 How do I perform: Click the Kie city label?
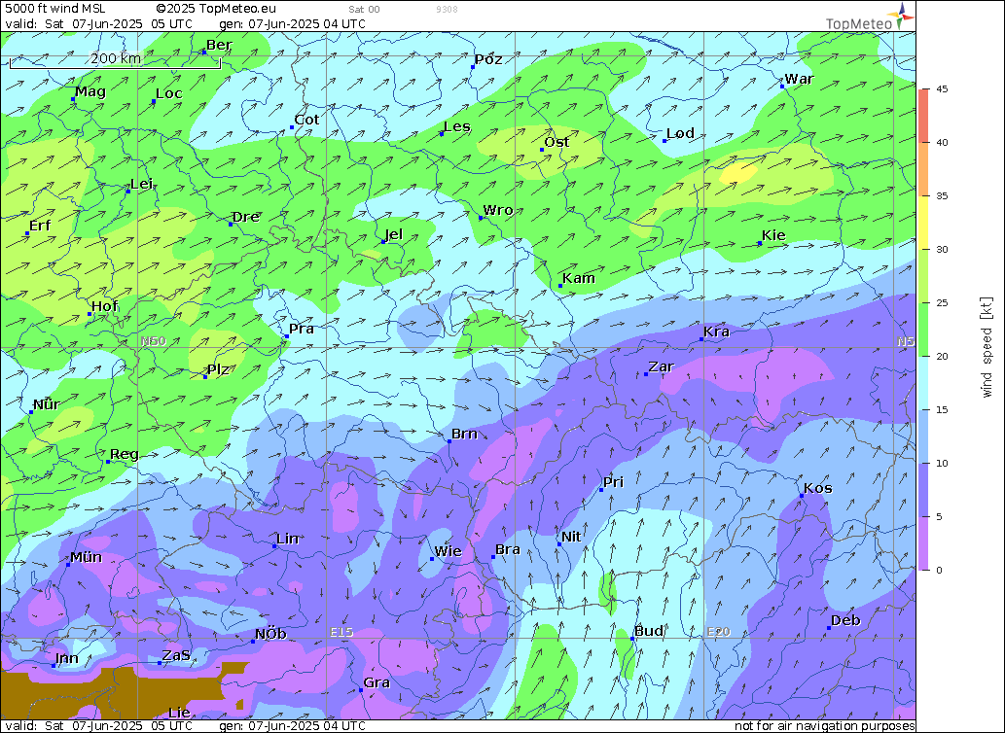(773, 235)
